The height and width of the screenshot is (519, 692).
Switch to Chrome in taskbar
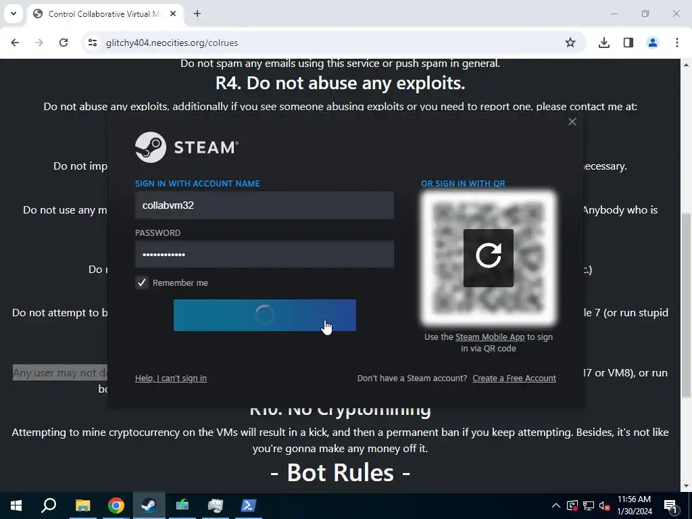click(116, 505)
